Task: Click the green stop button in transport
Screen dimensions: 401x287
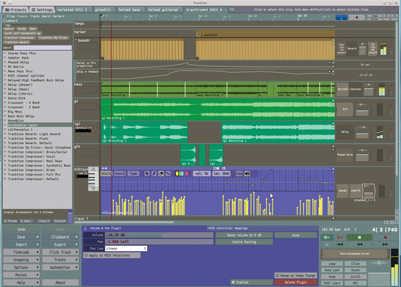Action: [359, 238]
